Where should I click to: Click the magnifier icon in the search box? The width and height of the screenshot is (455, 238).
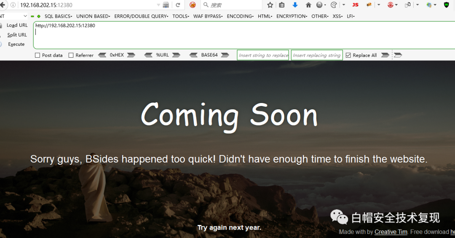pyautogui.click(x=206, y=5)
